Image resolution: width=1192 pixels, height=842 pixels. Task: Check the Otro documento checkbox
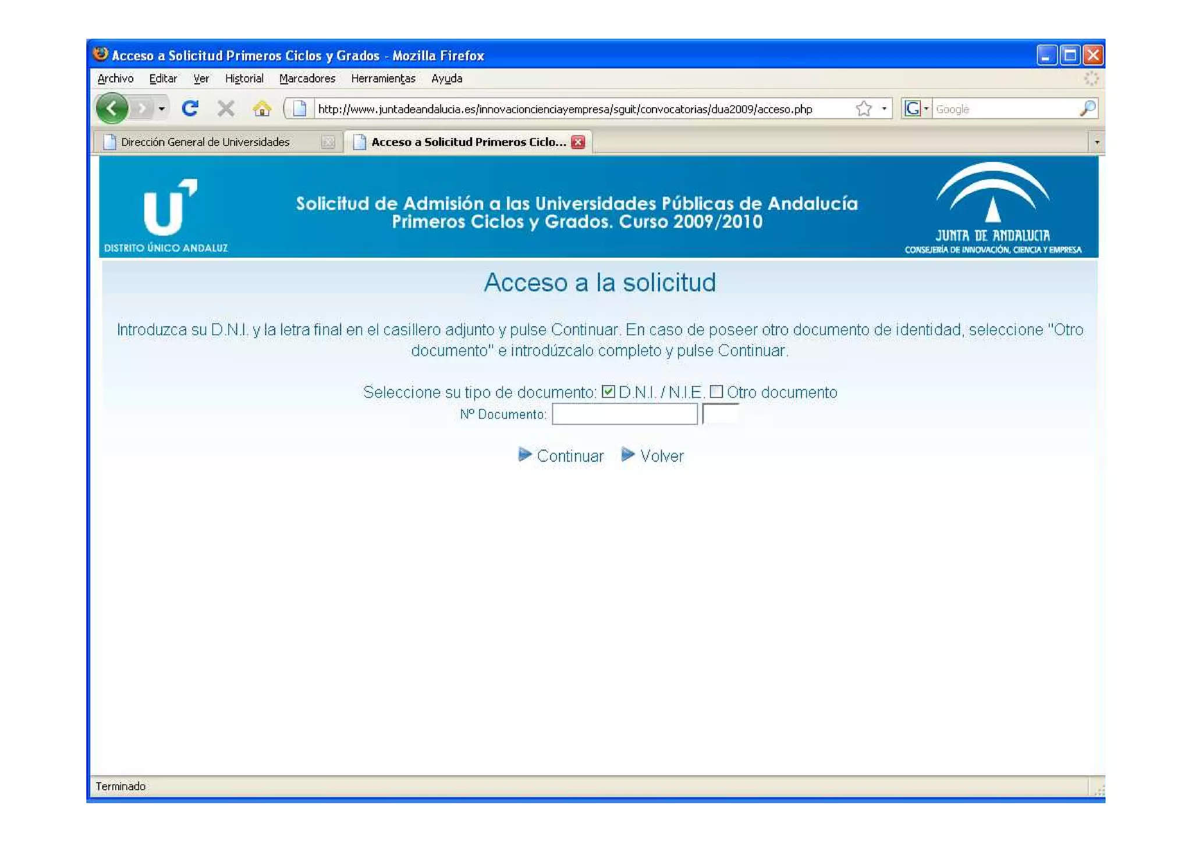pos(716,392)
